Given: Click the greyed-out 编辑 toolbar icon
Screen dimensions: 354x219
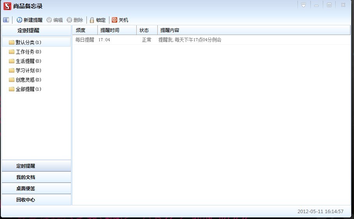Looking at the screenshot, I should 49,20.
